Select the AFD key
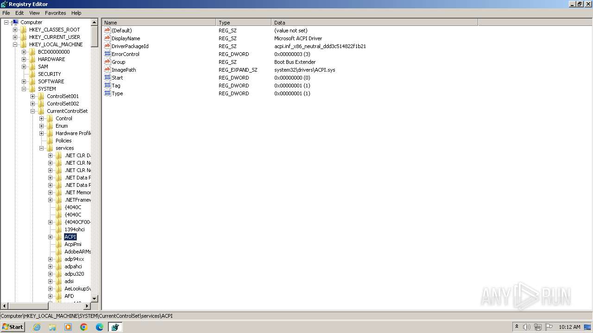Screen dimensions: 593x333 tap(69, 296)
